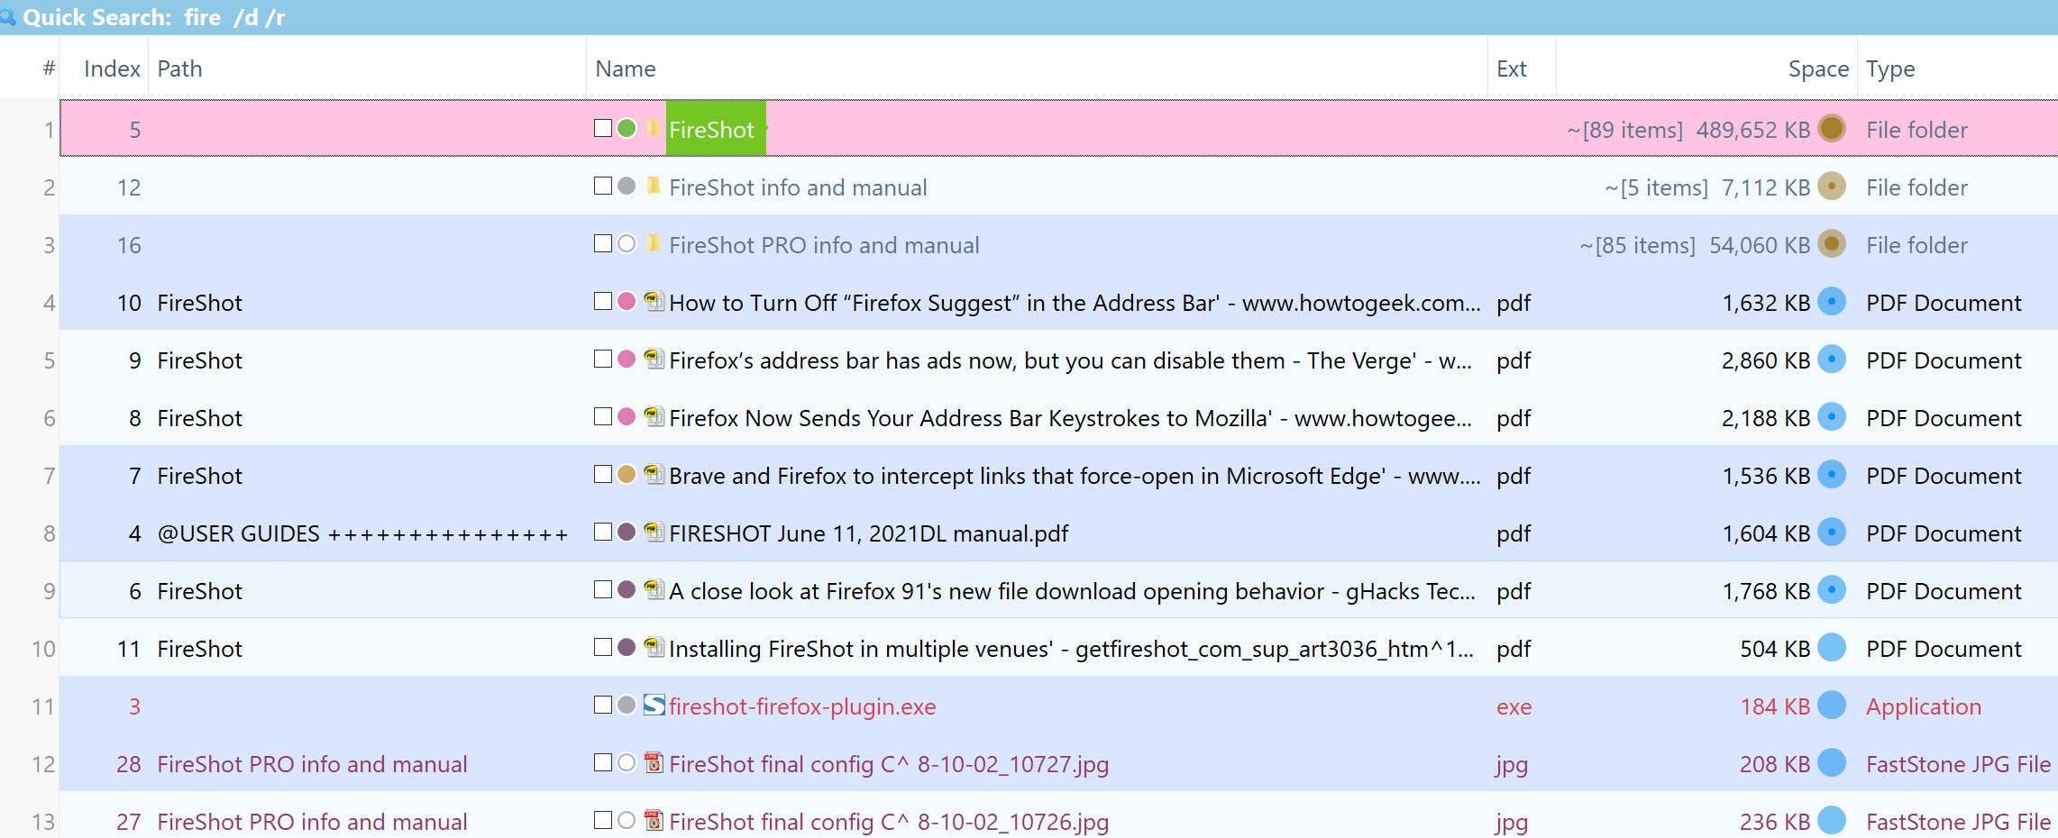The image size is (2058, 838).
Task: Click JPG icon of FireShot final config 8-10-02_10726.jpg
Action: coord(654,821)
